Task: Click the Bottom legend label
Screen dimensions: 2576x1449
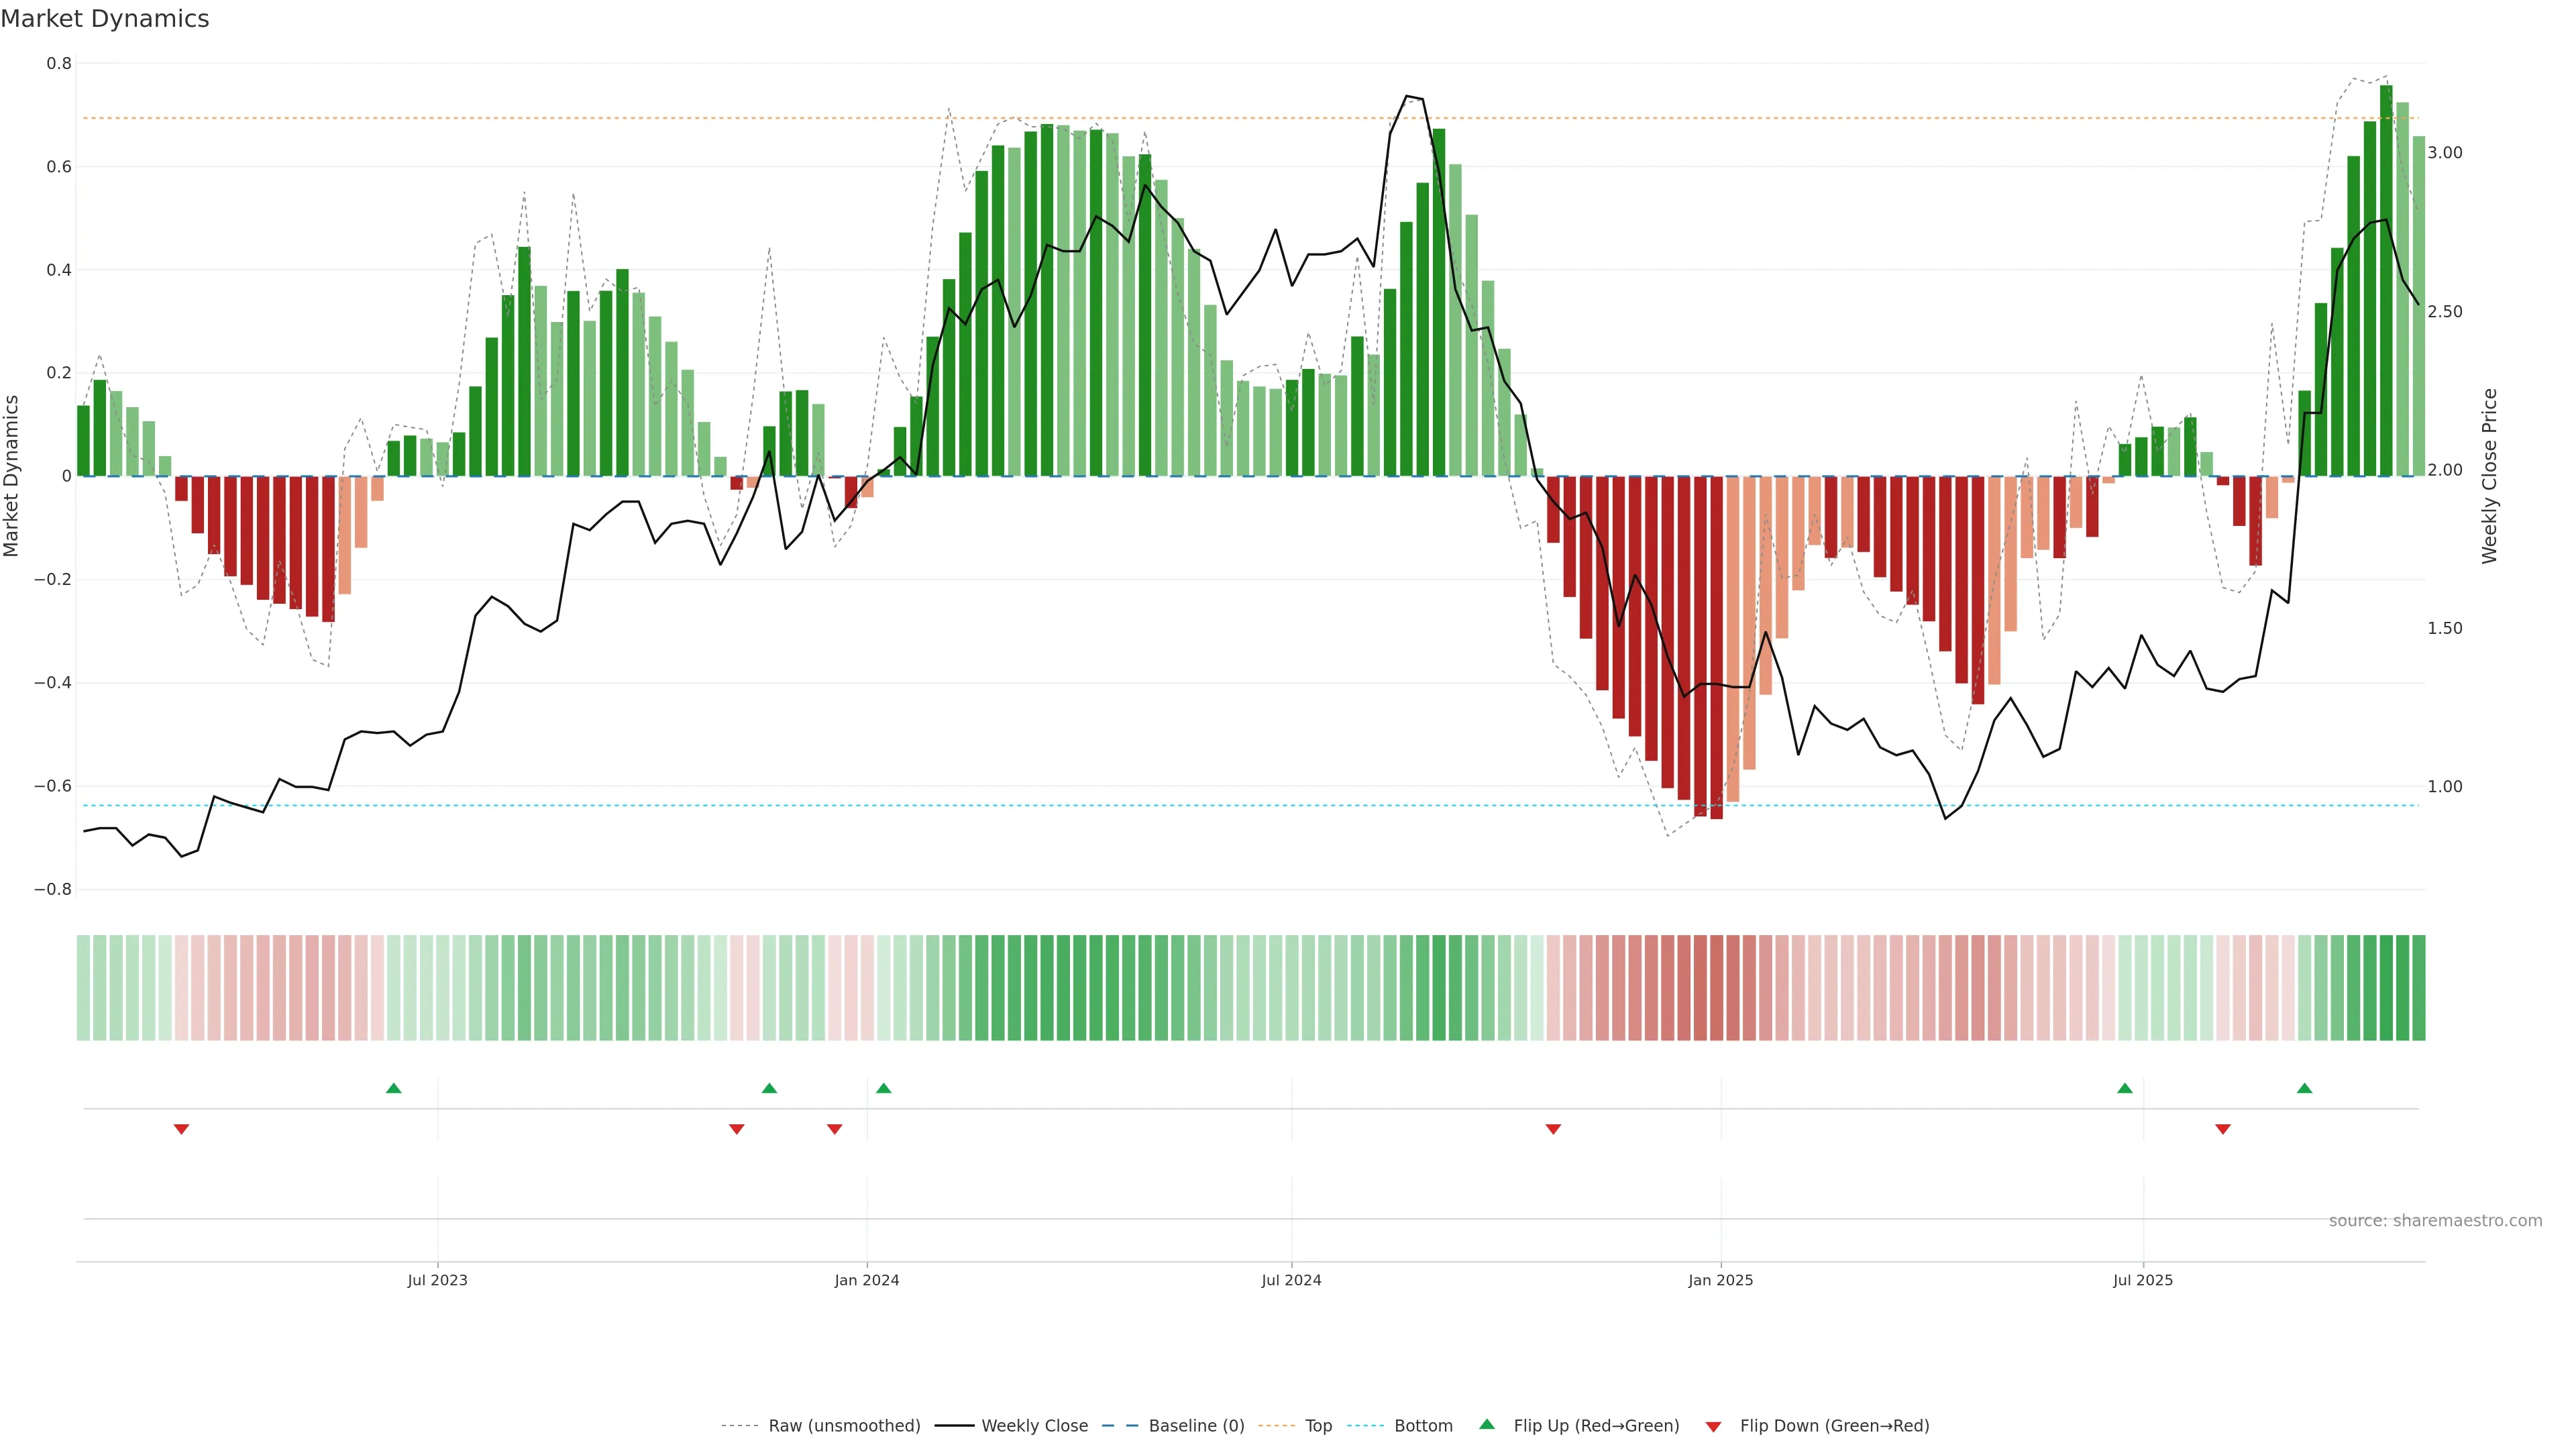Action: click(x=1423, y=1426)
